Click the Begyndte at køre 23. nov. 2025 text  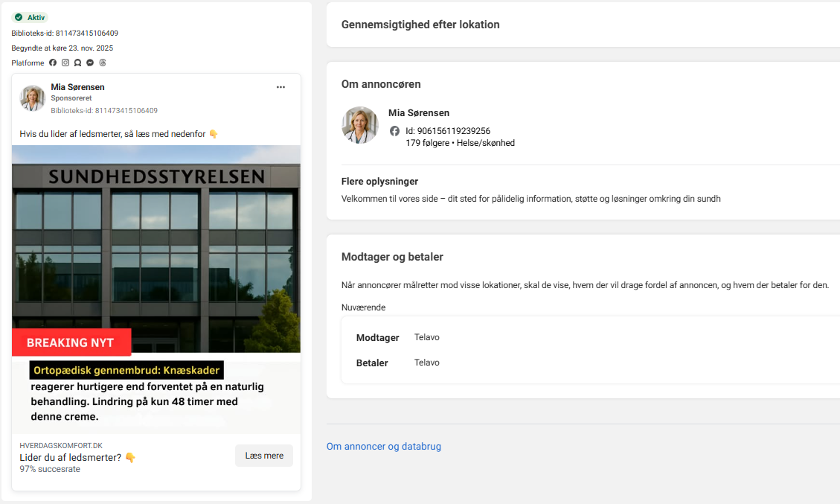(x=62, y=48)
